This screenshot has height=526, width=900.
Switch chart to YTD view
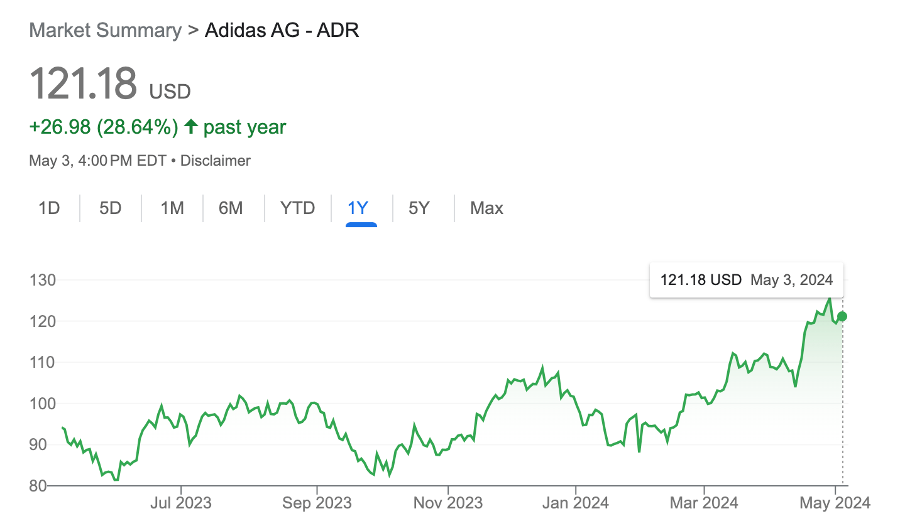(297, 208)
